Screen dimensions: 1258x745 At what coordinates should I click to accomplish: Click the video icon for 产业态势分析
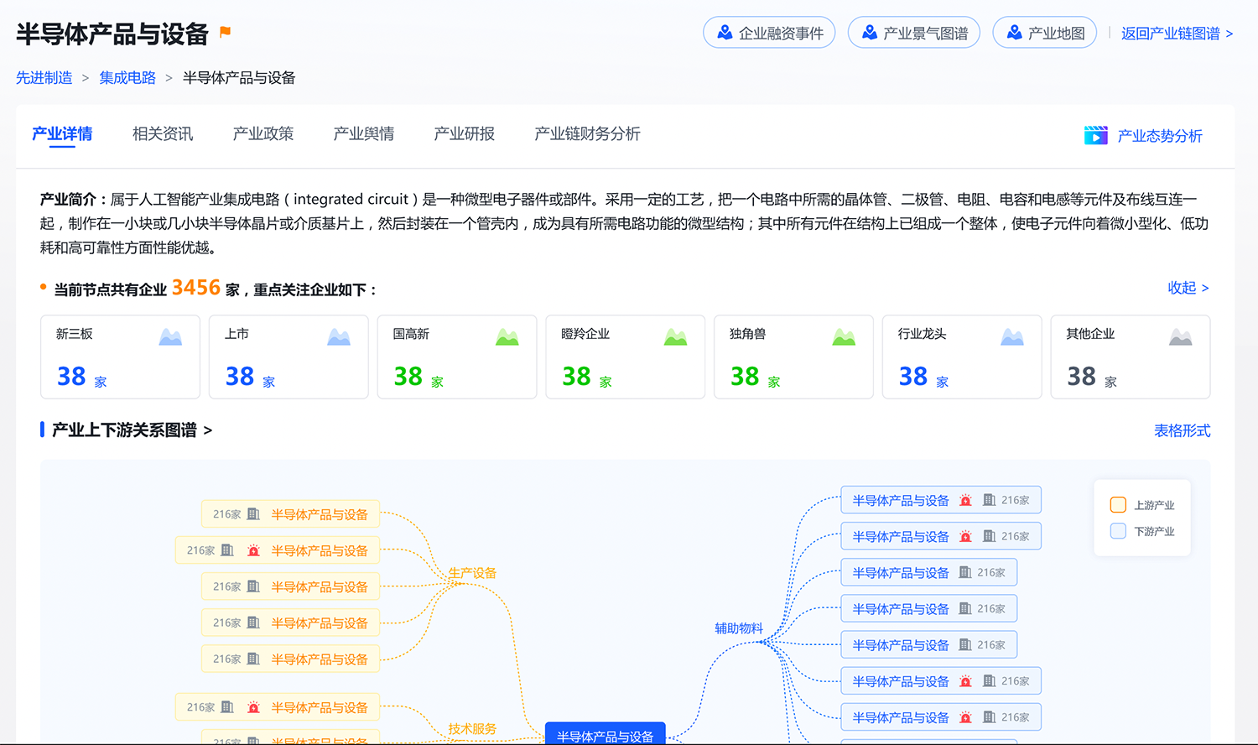click(x=1095, y=135)
